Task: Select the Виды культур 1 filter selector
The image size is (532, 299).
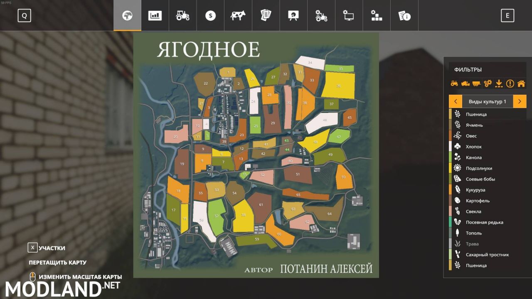Action: (488, 101)
